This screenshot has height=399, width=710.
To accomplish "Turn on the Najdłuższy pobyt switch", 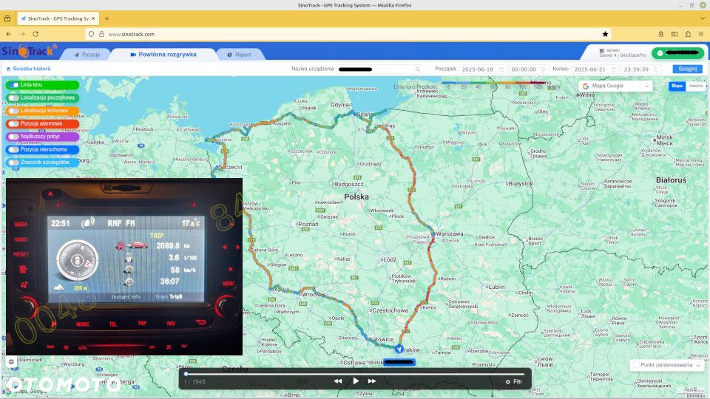I will pyautogui.click(x=13, y=136).
